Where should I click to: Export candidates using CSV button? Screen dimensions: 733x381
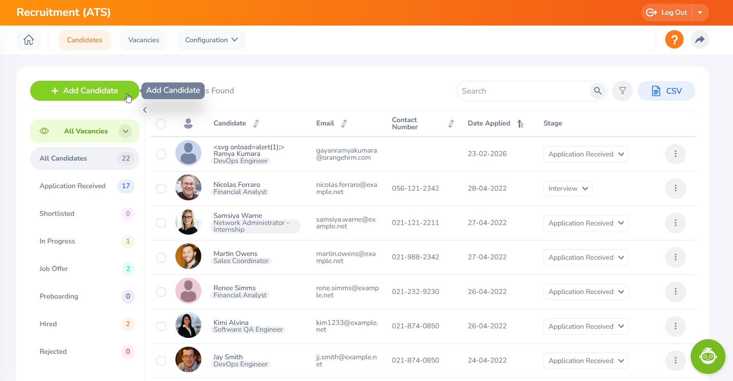click(666, 91)
